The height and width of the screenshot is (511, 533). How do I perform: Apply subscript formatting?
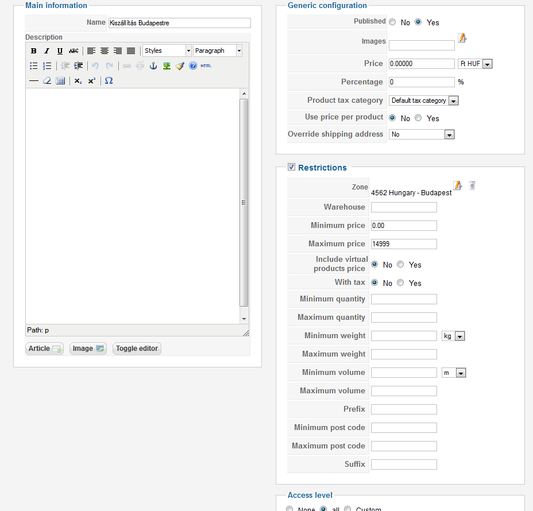tap(78, 81)
